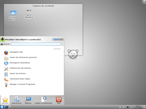Click the Buscar search field
Screen dimensions: 146x109
coord(36,44)
